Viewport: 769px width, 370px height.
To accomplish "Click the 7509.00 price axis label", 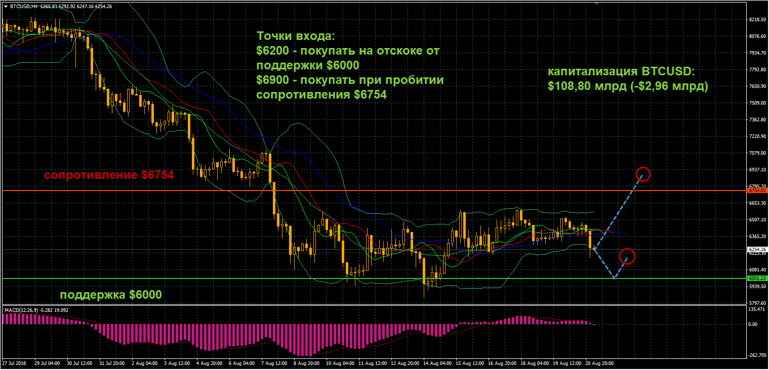I will (x=756, y=103).
